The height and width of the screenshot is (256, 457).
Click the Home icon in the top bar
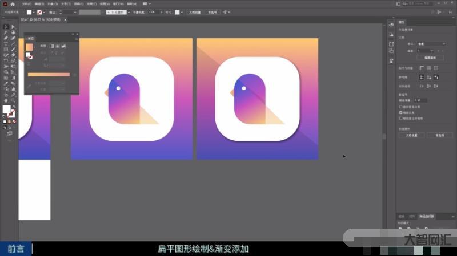(12, 4)
